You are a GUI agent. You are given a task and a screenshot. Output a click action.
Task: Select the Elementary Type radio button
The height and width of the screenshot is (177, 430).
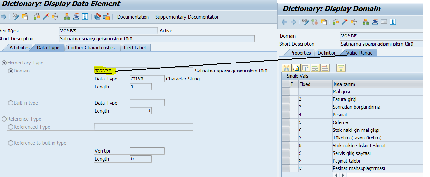click(x=4, y=63)
